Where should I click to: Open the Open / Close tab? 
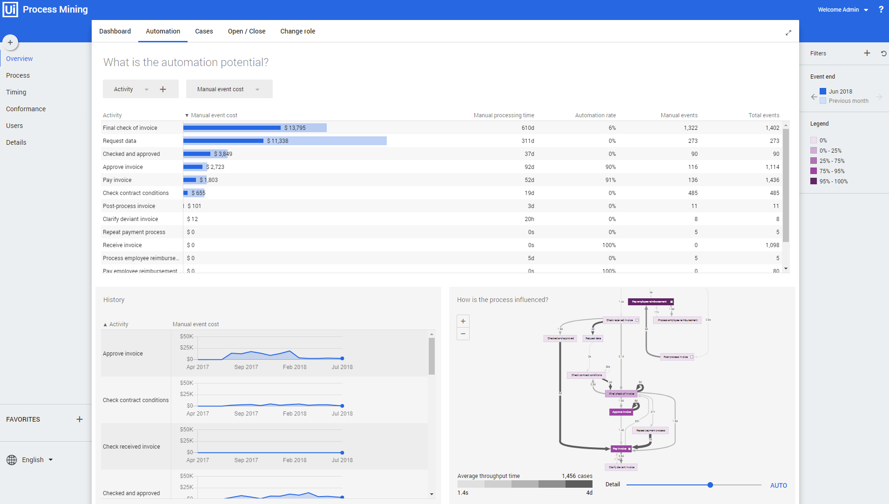coord(246,31)
